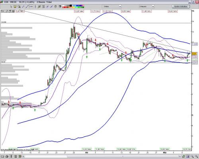This screenshot has width=199, height=159.
Task: Click the horizontal scrollbar thumb
Action: tap(123, 157)
